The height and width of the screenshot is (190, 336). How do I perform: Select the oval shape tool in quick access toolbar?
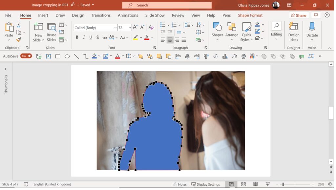click(x=67, y=56)
